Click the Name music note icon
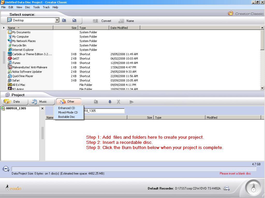 pyautogui.click(x=121, y=21)
